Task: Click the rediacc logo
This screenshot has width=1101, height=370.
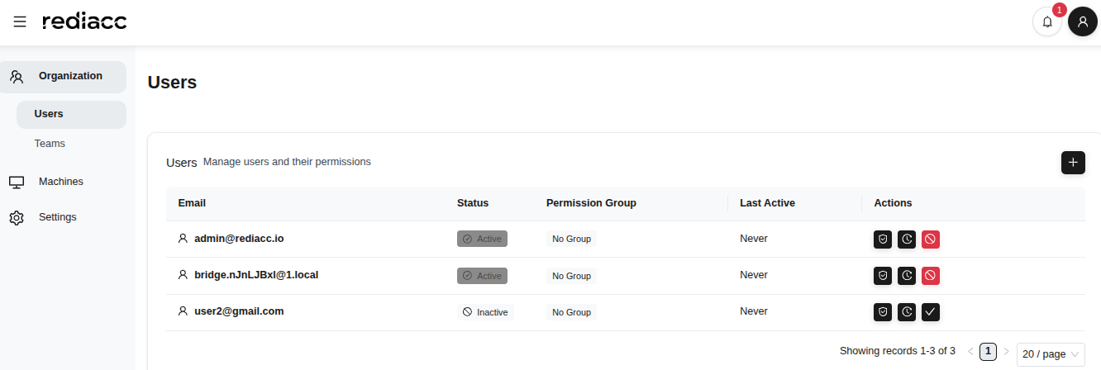Action: pyautogui.click(x=84, y=21)
